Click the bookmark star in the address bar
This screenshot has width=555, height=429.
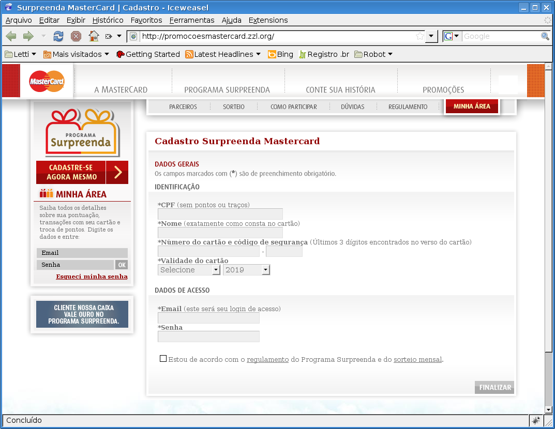[420, 36]
